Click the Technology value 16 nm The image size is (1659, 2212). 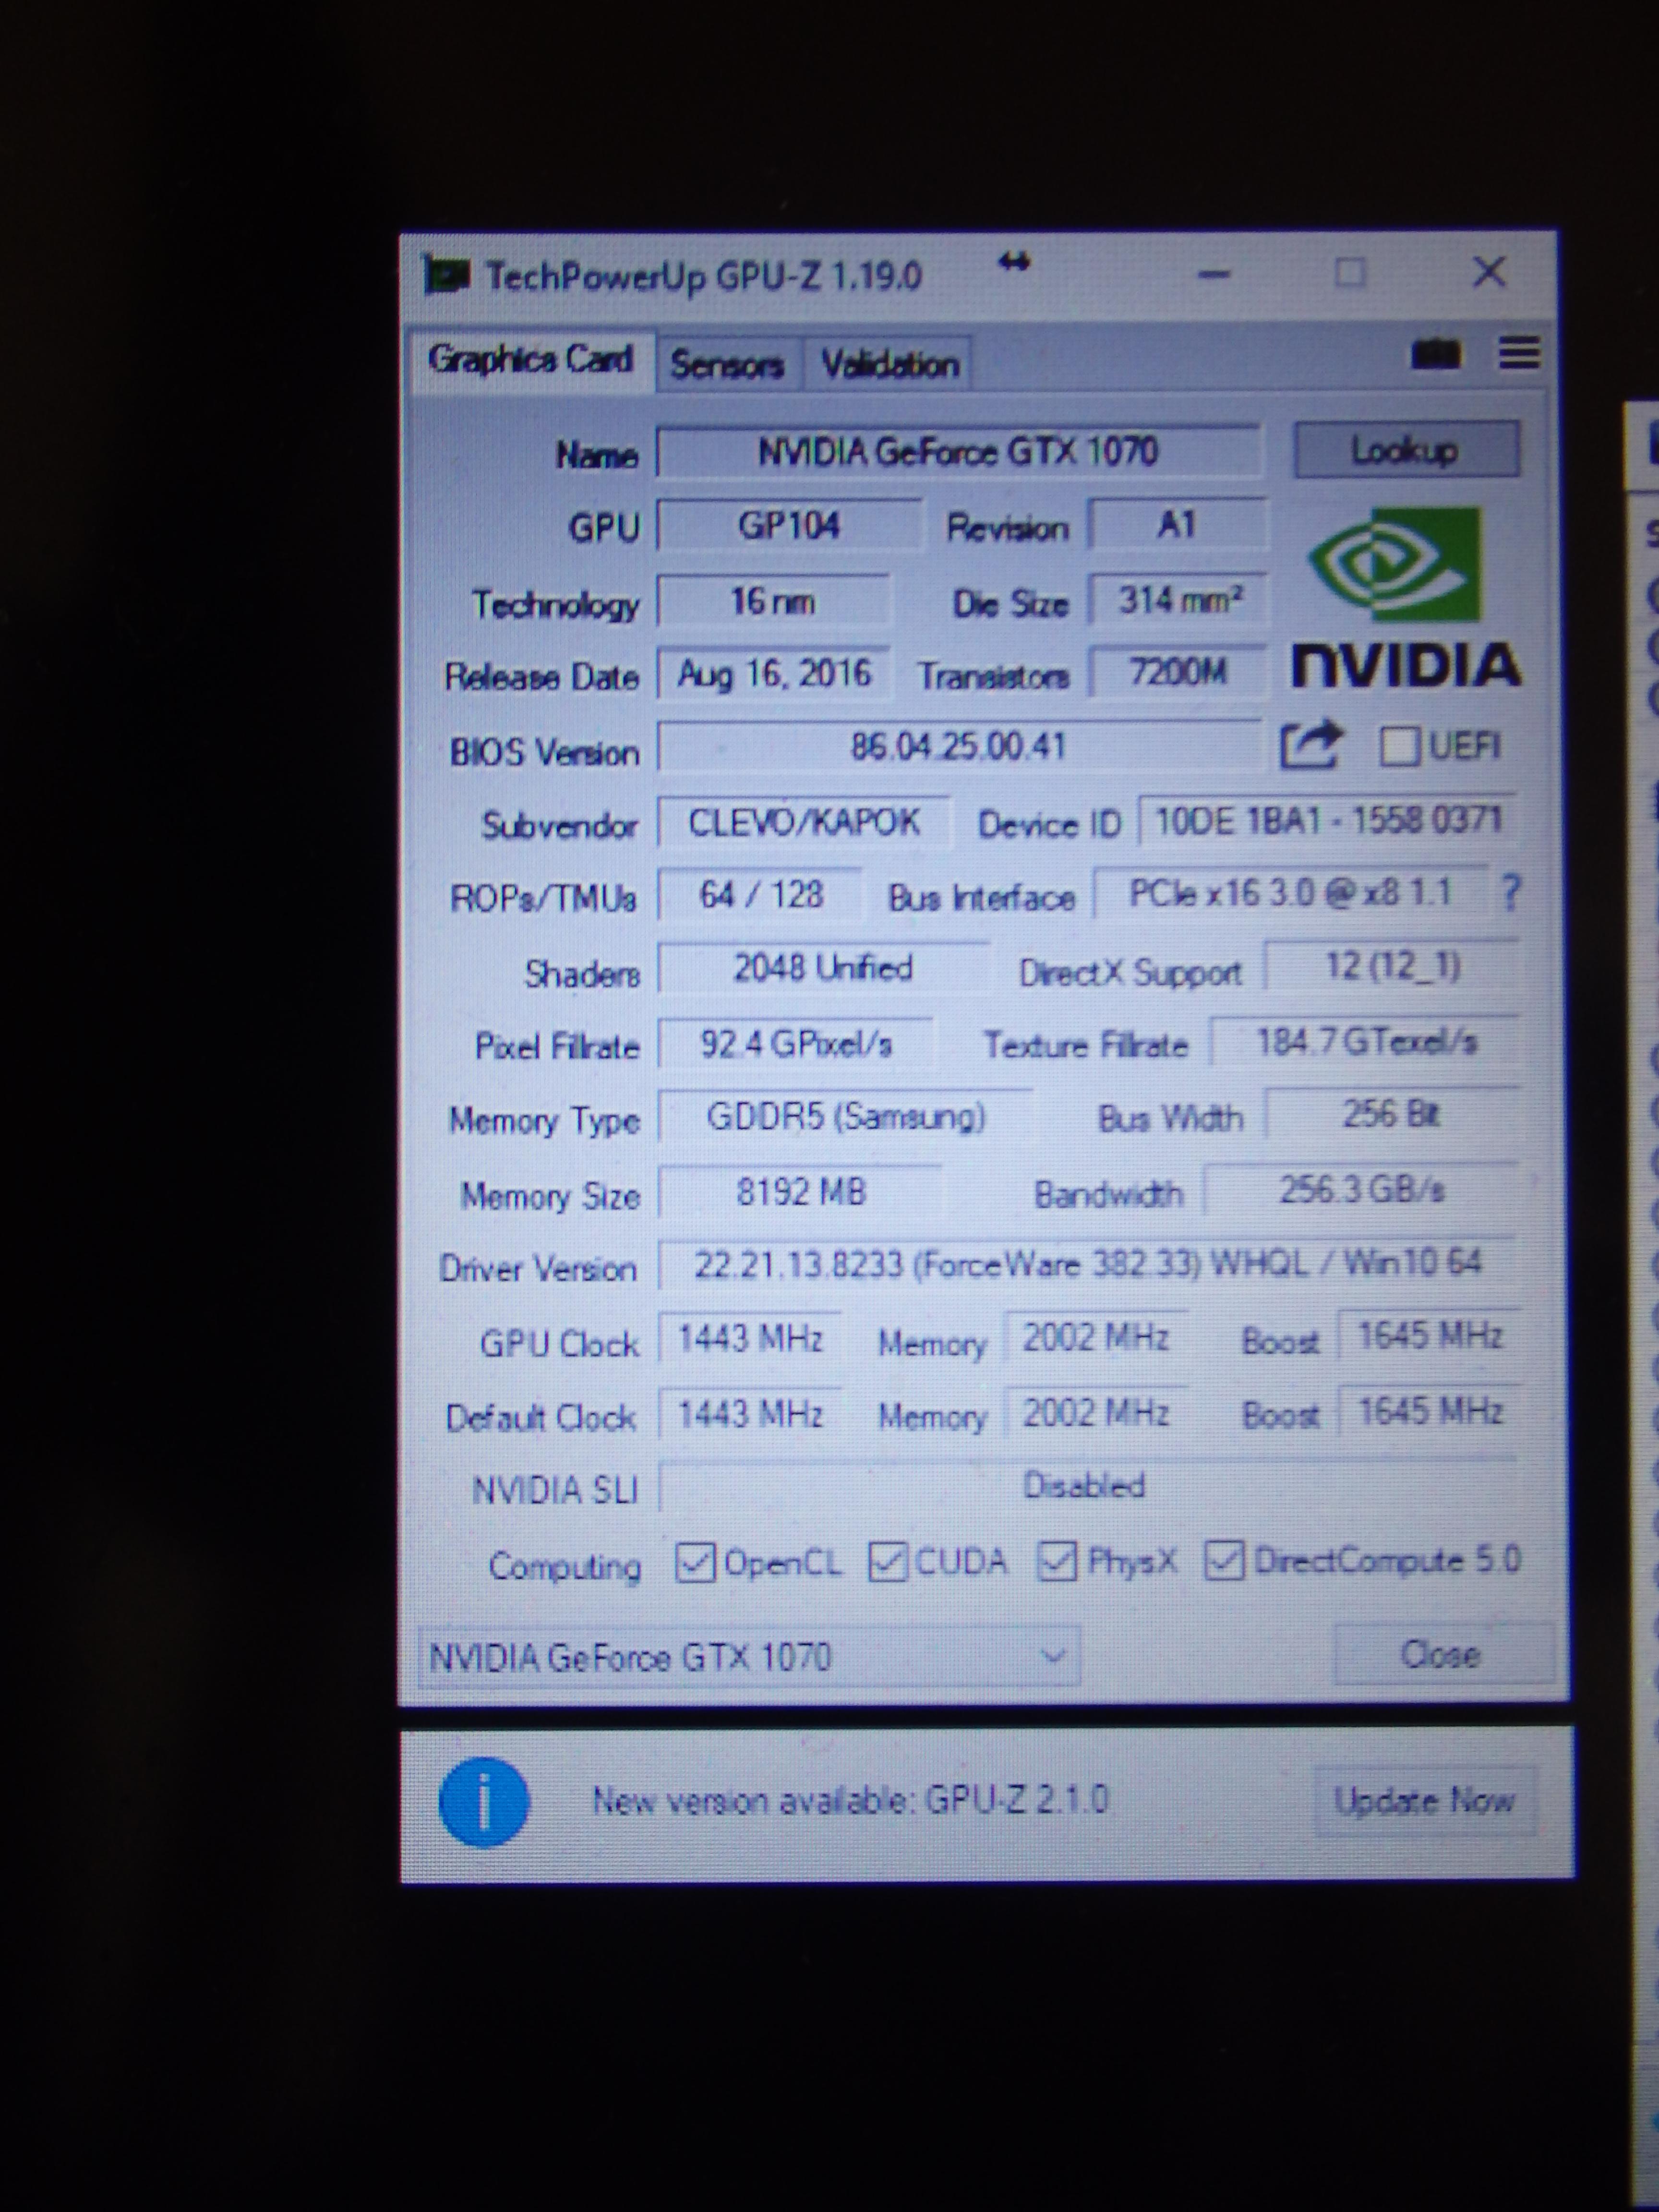tap(773, 601)
